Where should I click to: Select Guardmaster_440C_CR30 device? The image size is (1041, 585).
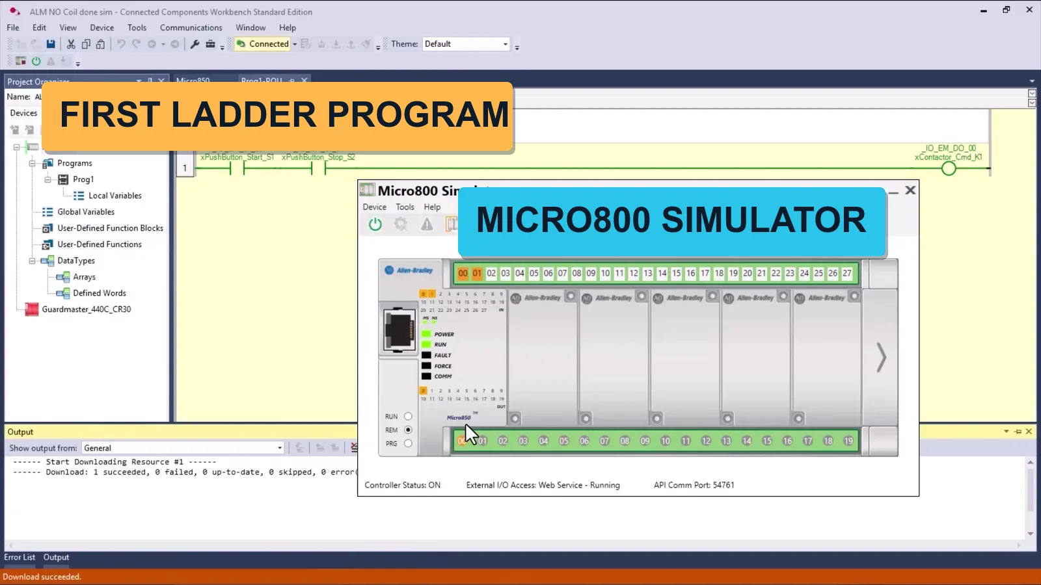coord(87,309)
